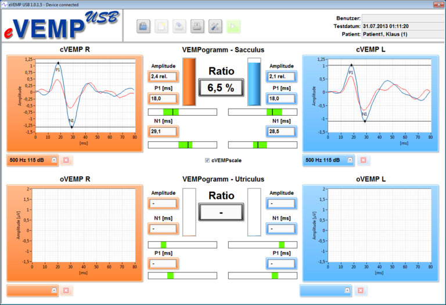Clear oVEMP R selection with red X
The image size is (446, 305).
point(66,290)
